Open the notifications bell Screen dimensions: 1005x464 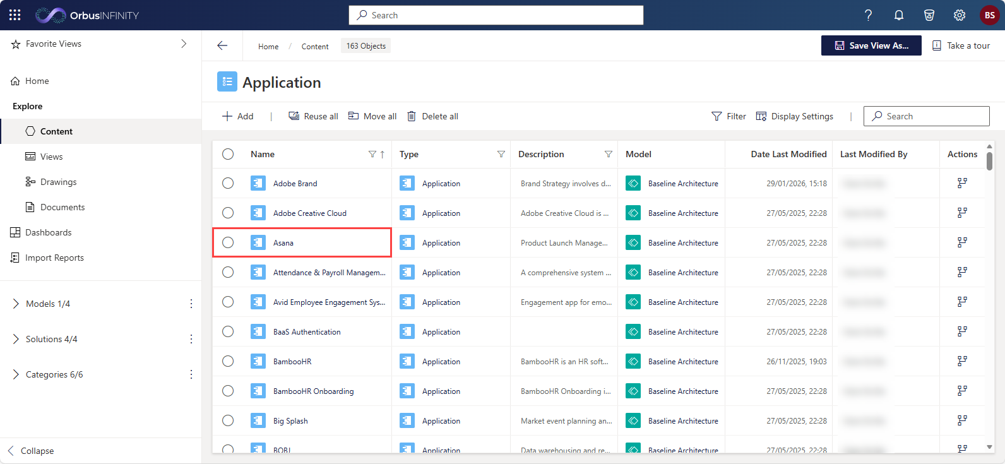pyautogui.click(x=899, y=15)
